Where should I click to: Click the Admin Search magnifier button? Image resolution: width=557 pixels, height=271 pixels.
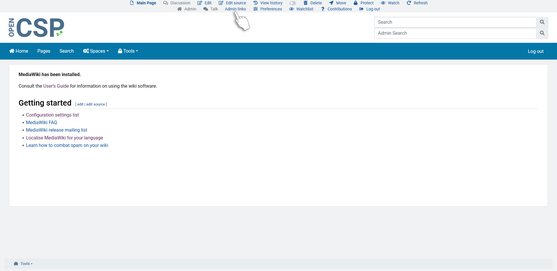pos(542,33)
